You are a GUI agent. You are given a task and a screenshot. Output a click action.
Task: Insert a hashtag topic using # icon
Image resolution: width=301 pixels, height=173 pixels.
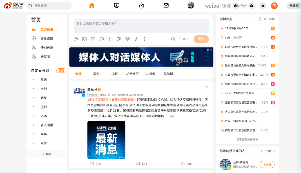[x=110, y=39]
